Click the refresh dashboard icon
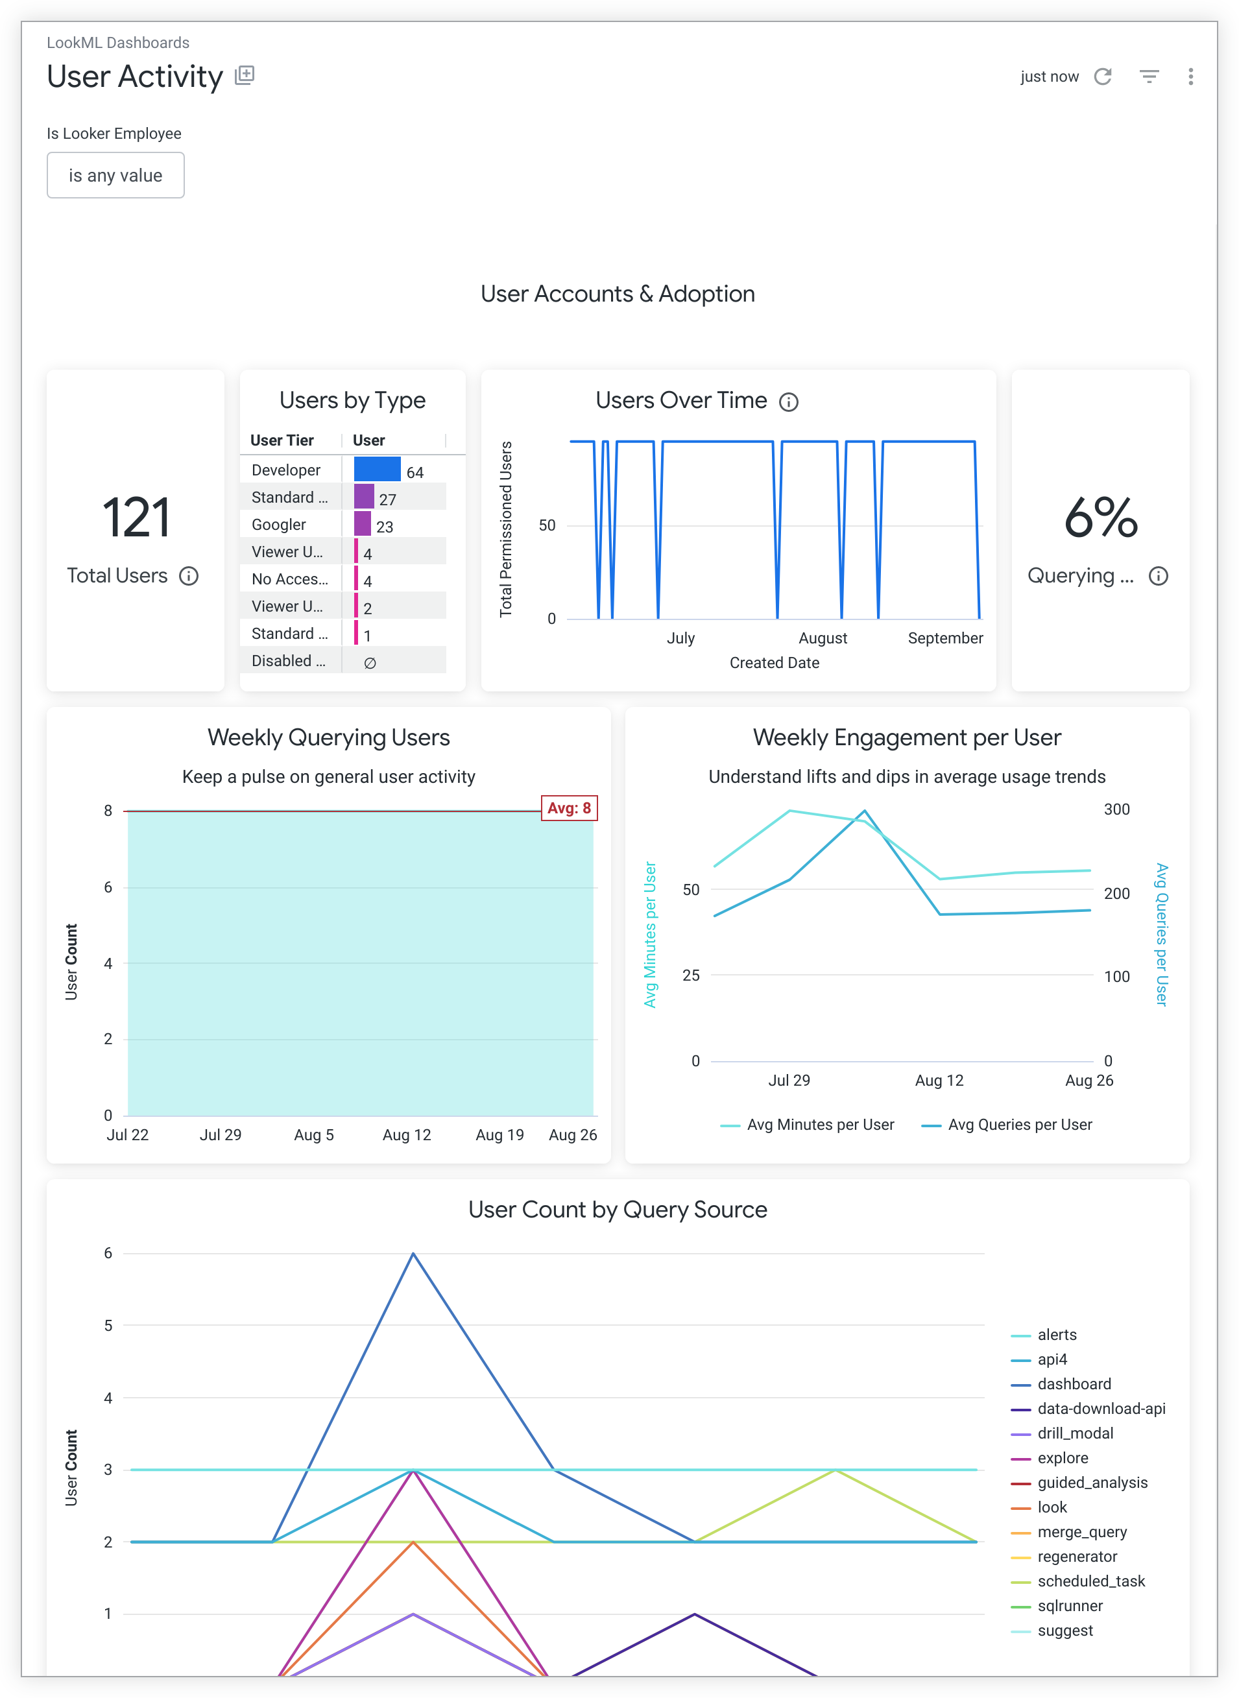The height and width of the screenshot is (1698, 1239). (1101, 77)
